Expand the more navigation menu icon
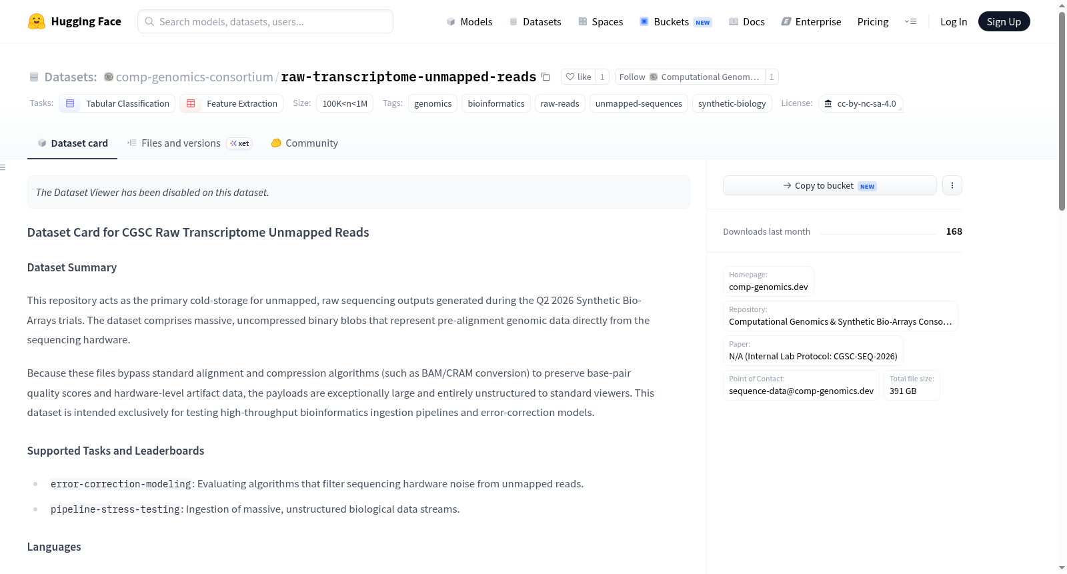Image resolution: width=1067 pixels, height=574 pixels. pos(910,21)
